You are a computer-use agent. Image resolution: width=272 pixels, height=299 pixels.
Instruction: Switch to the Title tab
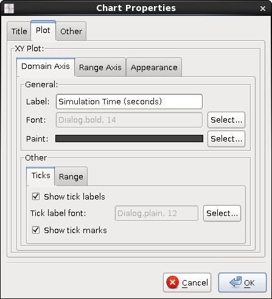19,31
